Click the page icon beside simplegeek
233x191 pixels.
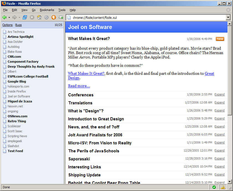tap(5, 141)
